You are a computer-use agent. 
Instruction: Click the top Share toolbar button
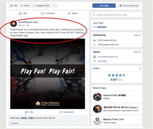point(25,6)
